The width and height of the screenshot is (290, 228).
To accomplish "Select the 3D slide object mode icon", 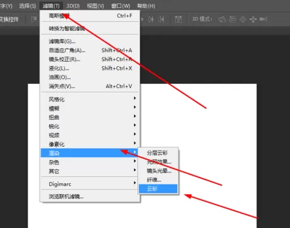I will [253, 20].
